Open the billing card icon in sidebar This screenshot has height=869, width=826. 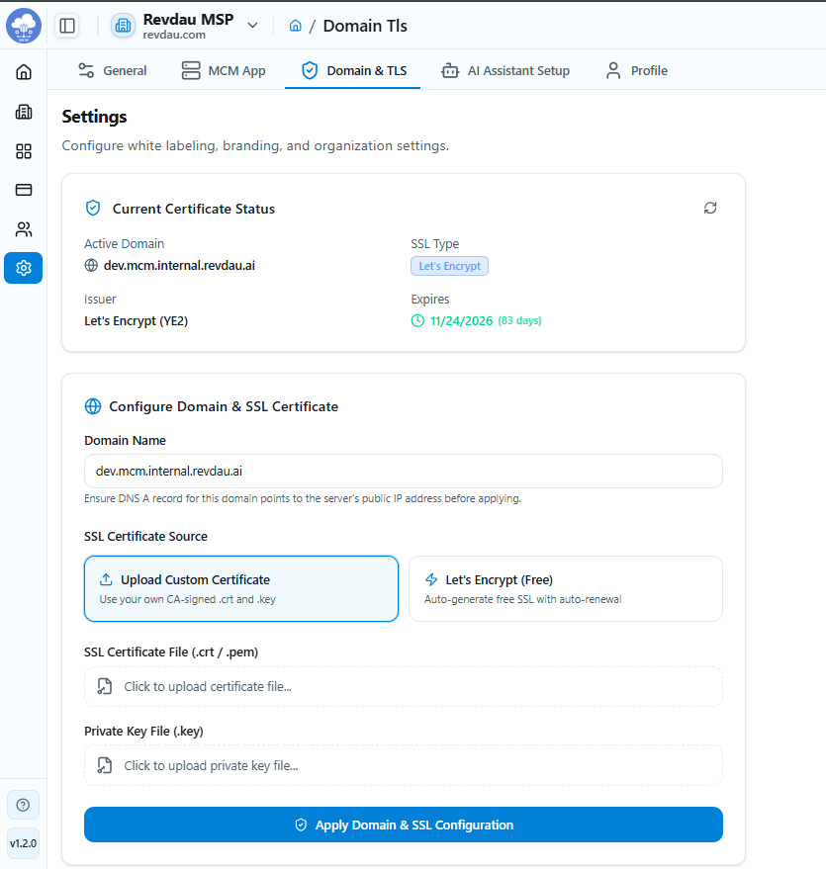(24, 190)
